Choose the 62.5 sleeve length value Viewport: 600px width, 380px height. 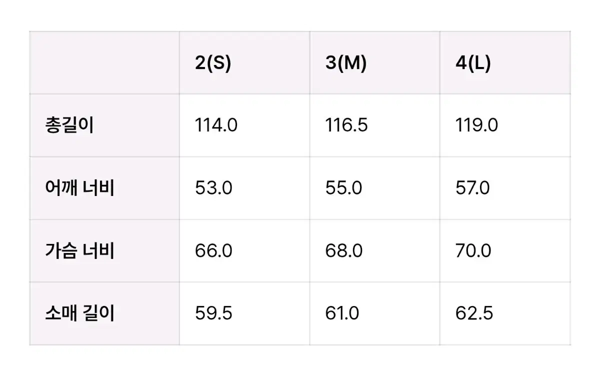(x=474, y=313)
